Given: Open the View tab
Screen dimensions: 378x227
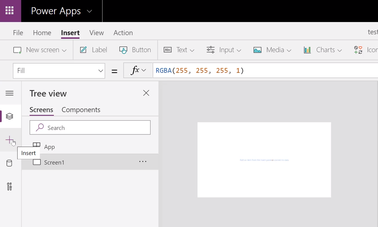Looking at the screenshot, I should click(97, 33).
